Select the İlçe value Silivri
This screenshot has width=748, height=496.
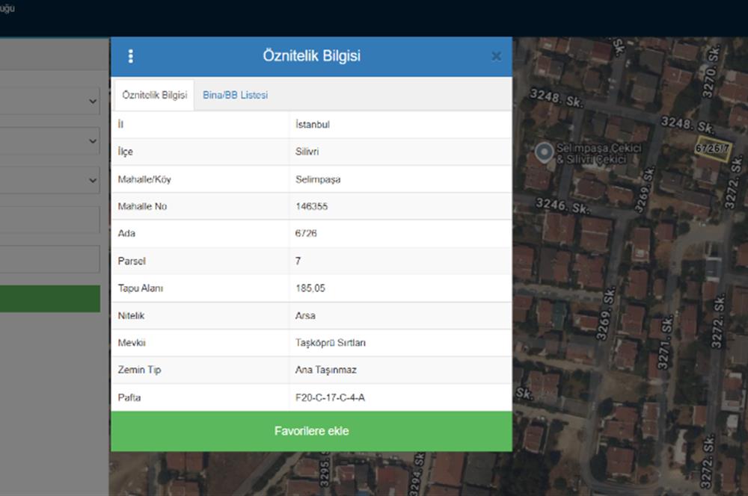307,152
